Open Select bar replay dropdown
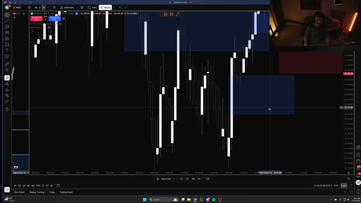Viewport: 361px width, 203px height. (166, 179)
